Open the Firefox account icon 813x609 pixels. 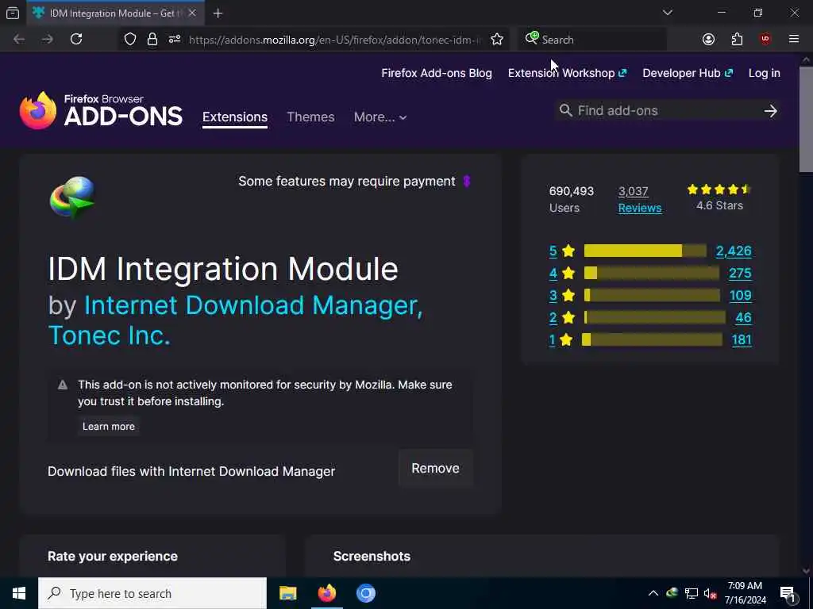coord(708,40)
